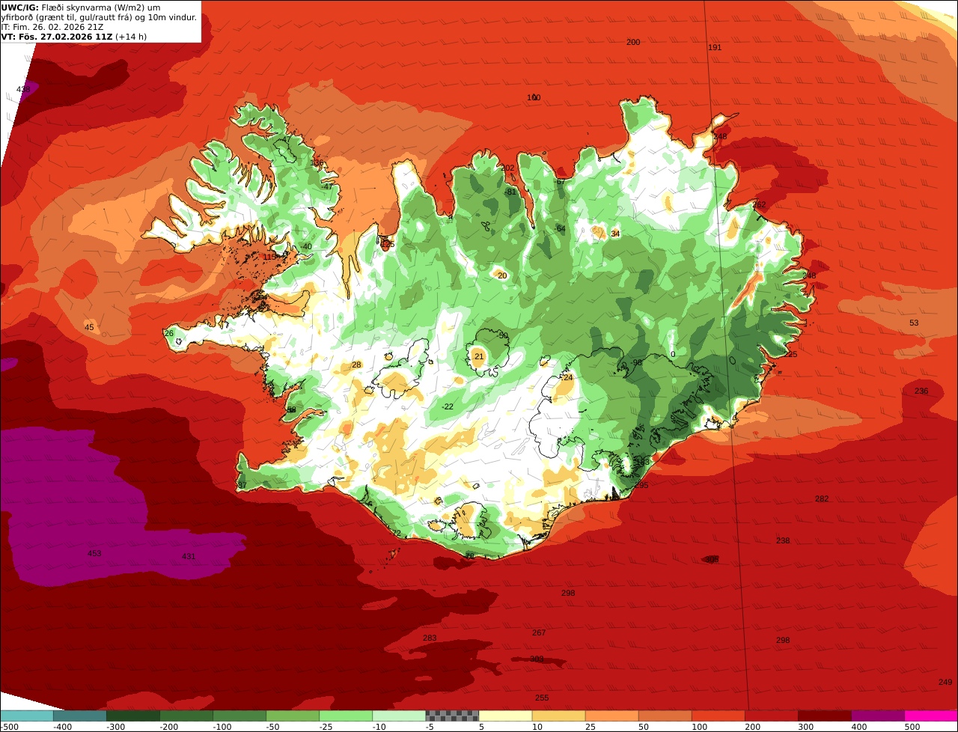Click the map value "267" south of Iceland
The height and width of the screenshot is (732, 958).
click(x=539, y=633)
